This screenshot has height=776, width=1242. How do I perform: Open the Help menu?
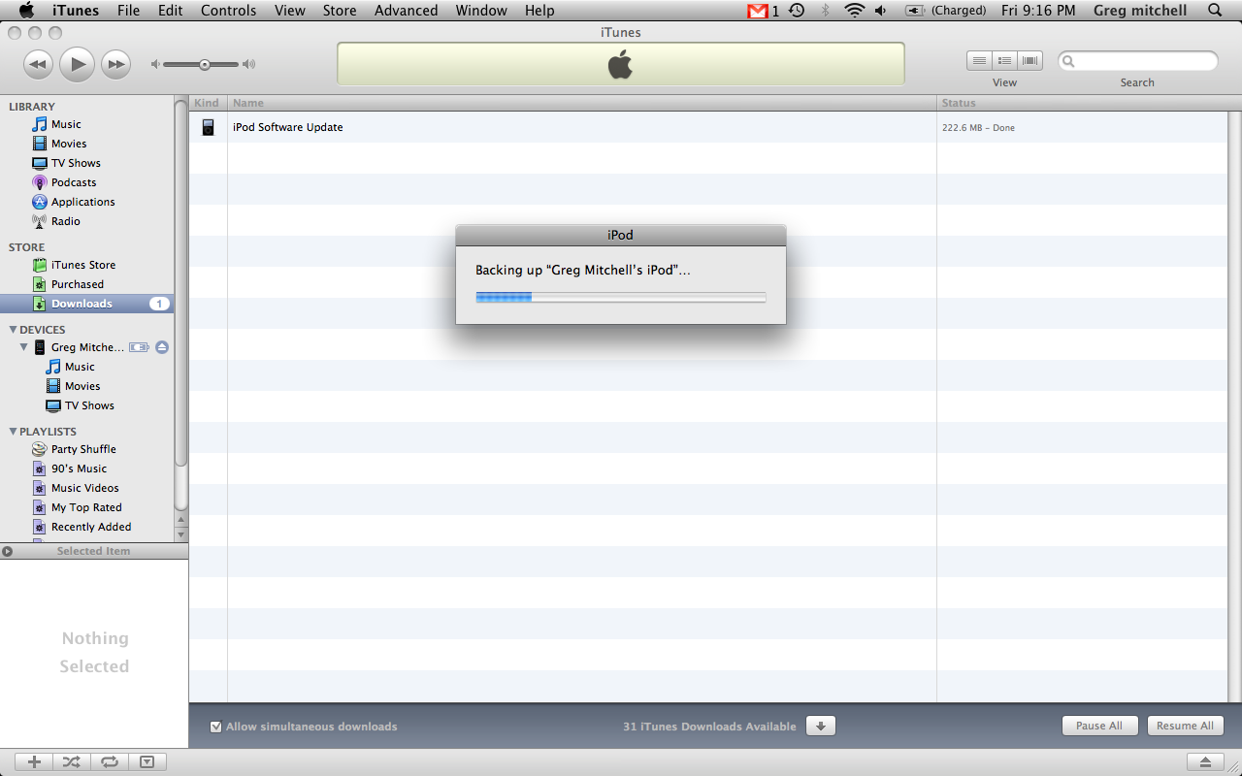539,11
